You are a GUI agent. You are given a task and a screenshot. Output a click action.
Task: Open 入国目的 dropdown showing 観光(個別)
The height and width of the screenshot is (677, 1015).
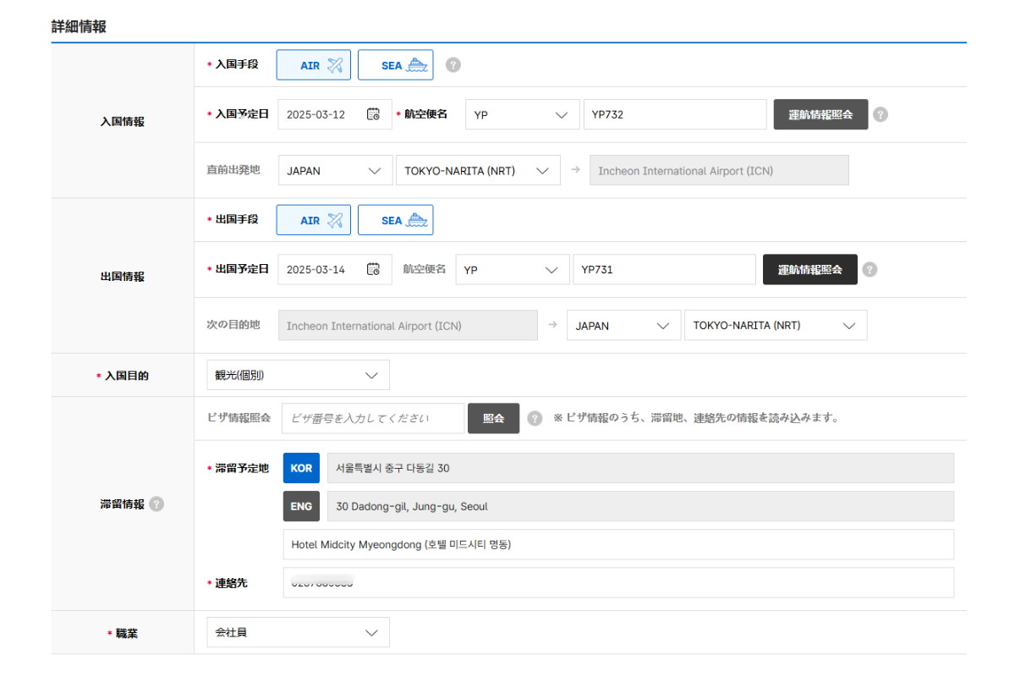(298, 375)
